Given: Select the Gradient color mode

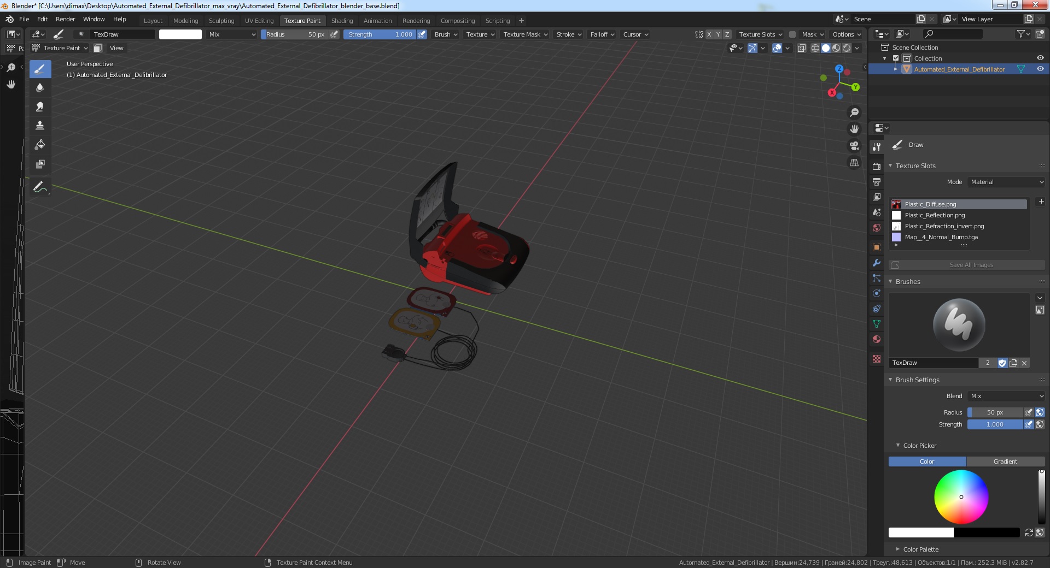Looking at the screenshot, I should pyautogui.click(x=1005, y=461).
